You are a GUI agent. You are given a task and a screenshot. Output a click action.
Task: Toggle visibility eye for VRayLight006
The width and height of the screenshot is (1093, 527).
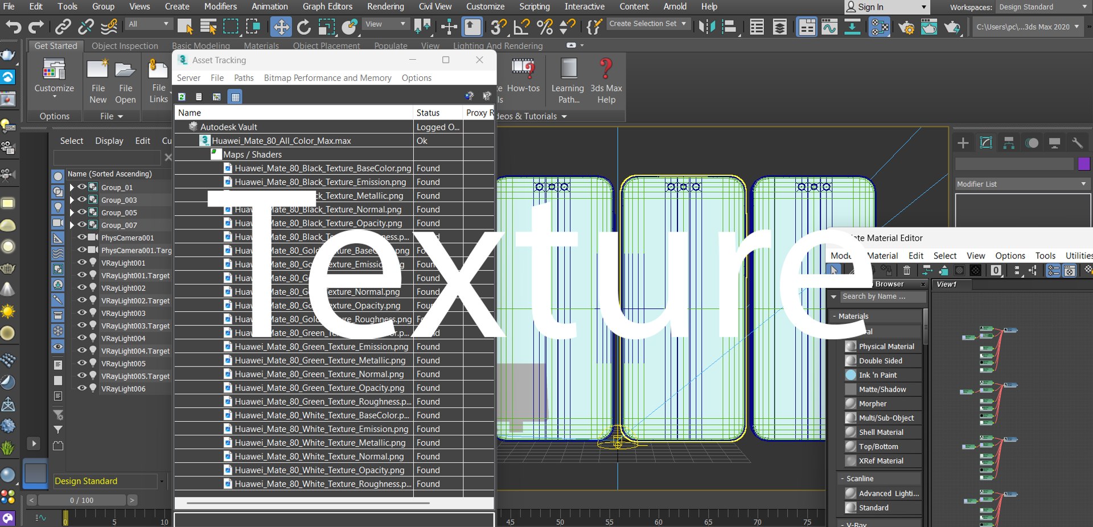82,388
